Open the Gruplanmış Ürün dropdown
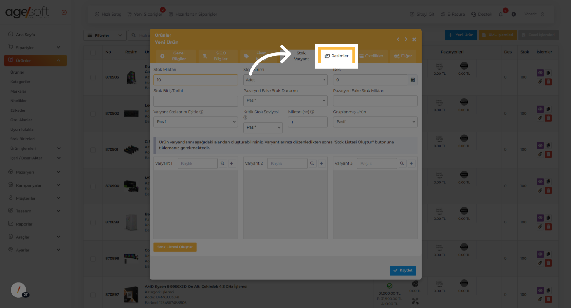Screen dimensions: 571x308 click(x=375, y=122)
